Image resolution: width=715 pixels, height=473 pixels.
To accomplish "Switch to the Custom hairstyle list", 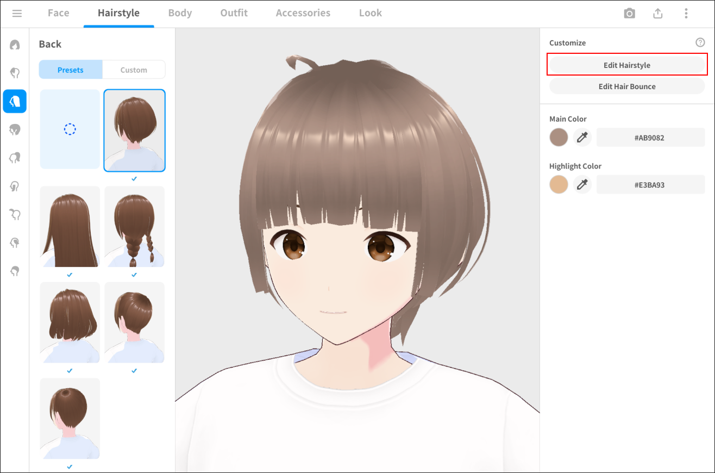I will coord(134,70).
